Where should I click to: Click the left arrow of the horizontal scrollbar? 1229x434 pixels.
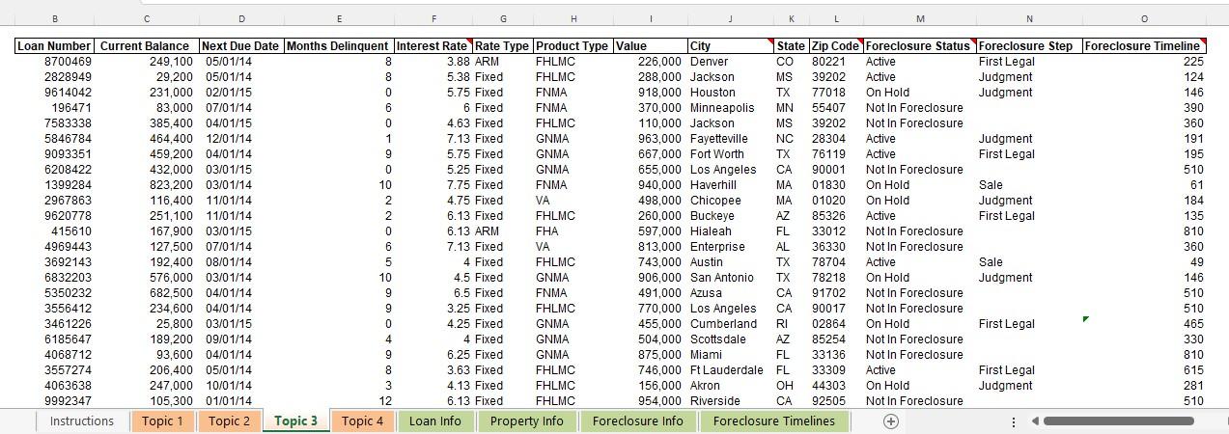(x=1035, y=421)
